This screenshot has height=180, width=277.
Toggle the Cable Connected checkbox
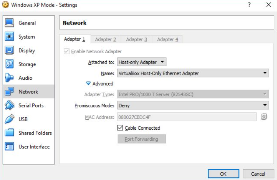tap(120, 128)
